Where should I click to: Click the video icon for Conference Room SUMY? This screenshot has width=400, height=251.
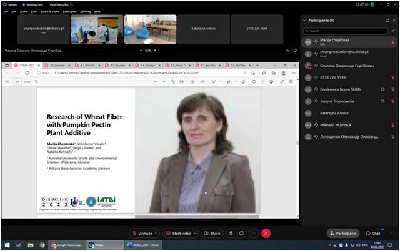click(x=382, y=89)
